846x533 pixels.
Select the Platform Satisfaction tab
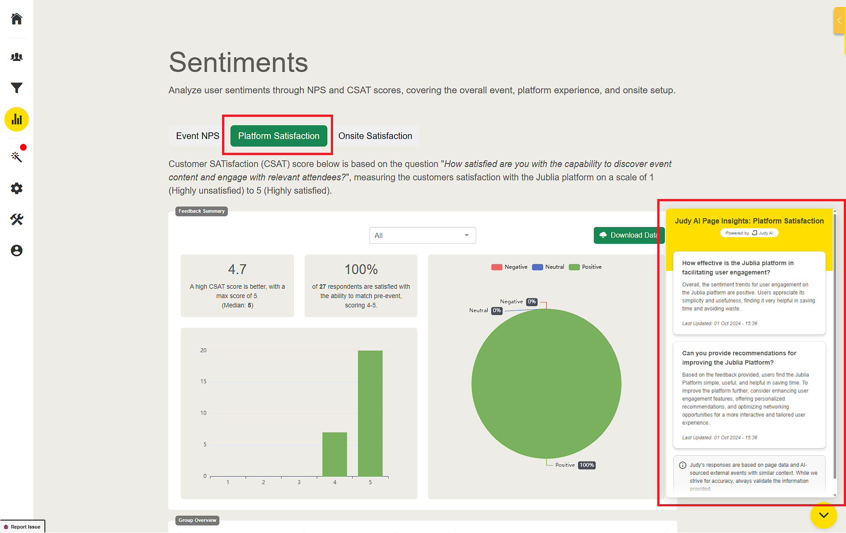click(x=279, y=136)
